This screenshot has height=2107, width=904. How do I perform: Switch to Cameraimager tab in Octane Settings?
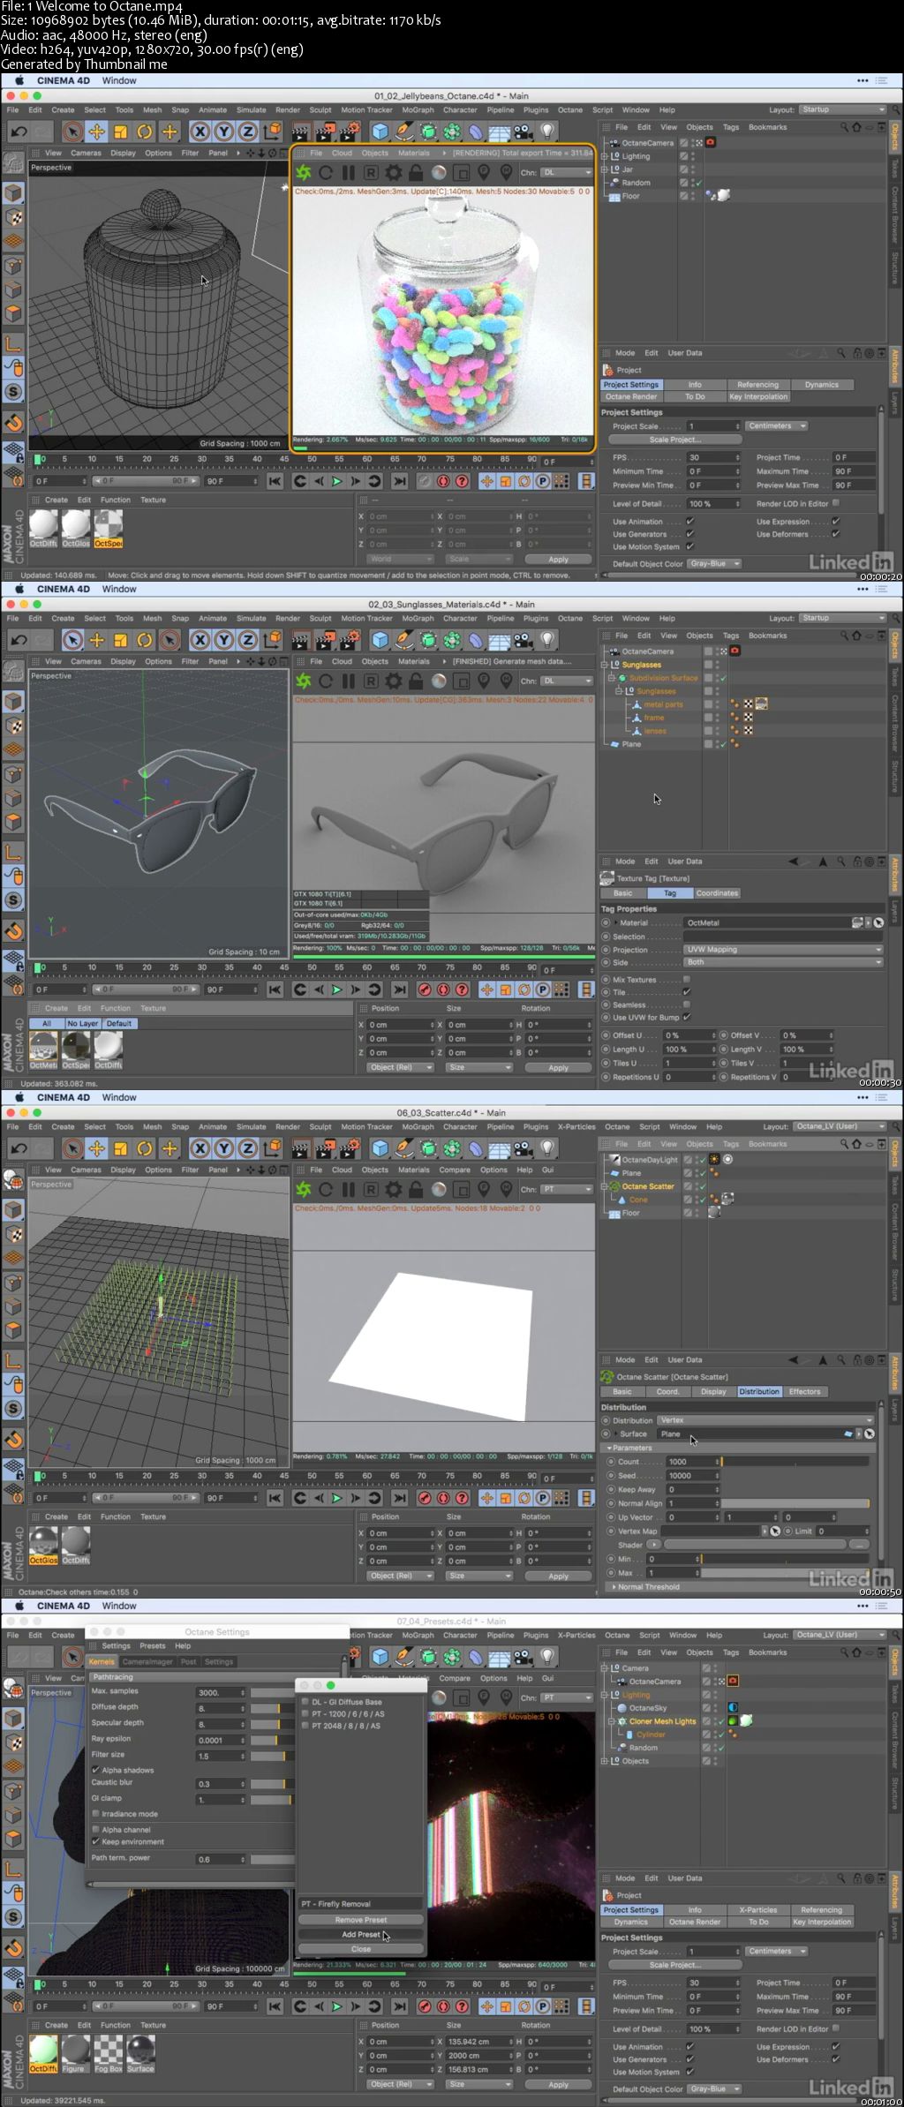click(147, 1661)
